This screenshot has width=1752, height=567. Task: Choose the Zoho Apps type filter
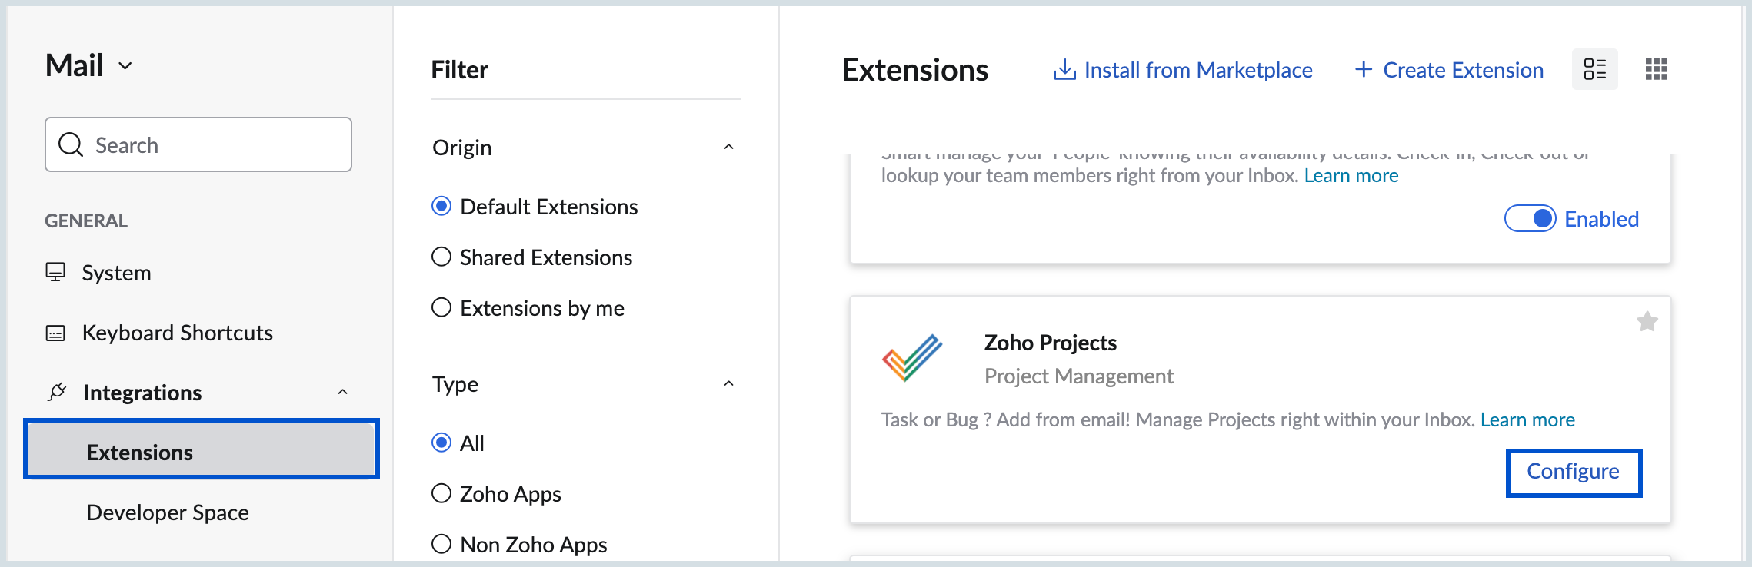[x=441, y=493]
